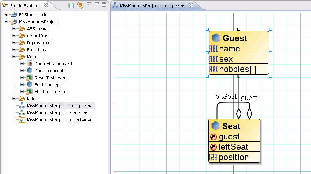Click the eventview file icon in tree
The width and height of the screenshot is (311, 174).
point(22,113)
